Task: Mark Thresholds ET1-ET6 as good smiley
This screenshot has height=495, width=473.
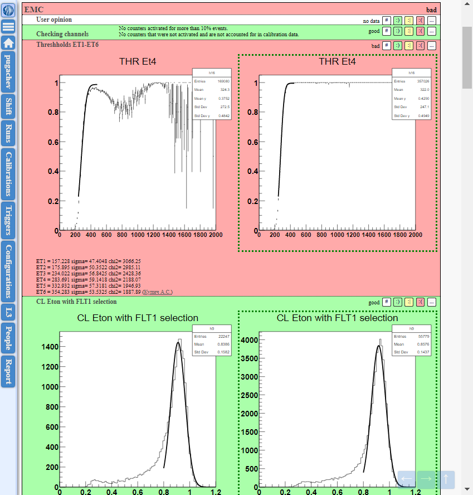Action: point(397,46)
